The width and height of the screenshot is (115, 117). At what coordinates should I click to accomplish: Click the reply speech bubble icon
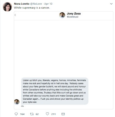[16, 114]
